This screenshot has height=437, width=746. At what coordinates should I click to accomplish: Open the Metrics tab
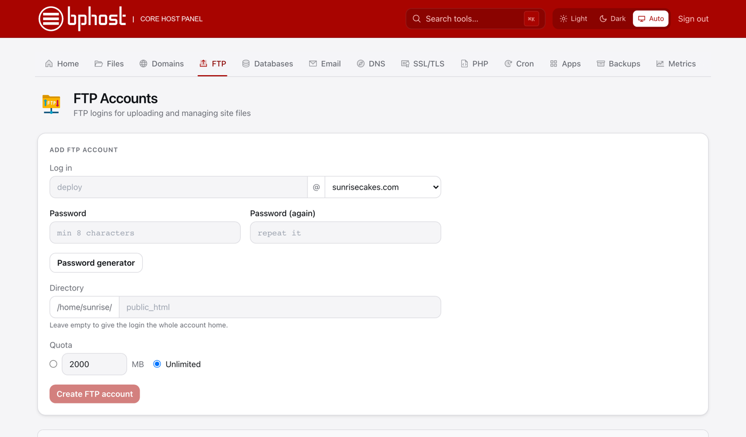coord(676,63)
